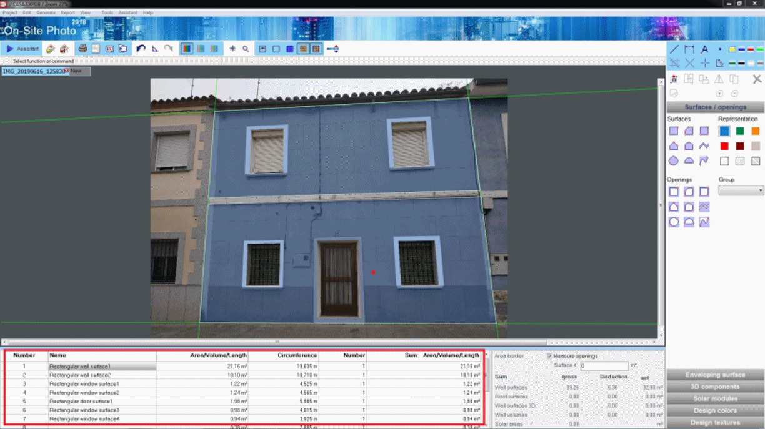Pick the orange representation color swatch
Image resolution: width=765 pixels, height=429 pixels.
[756, 131]
